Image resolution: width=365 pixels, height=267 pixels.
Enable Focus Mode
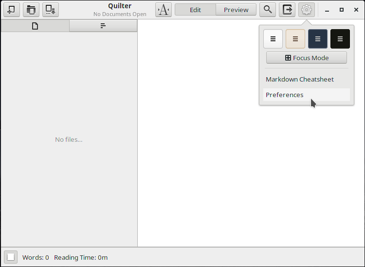pos(306,58)
